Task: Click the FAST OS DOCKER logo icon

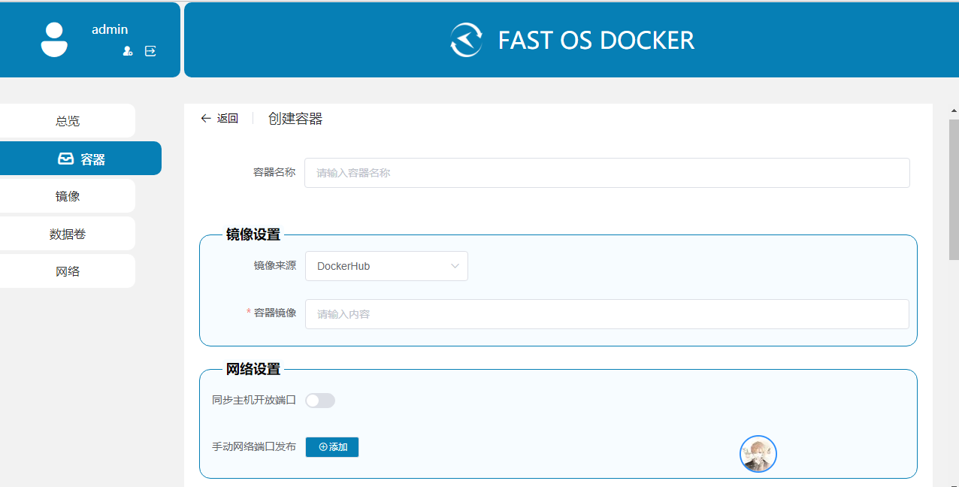Action: pyautogui.click(x=465, y=40)
